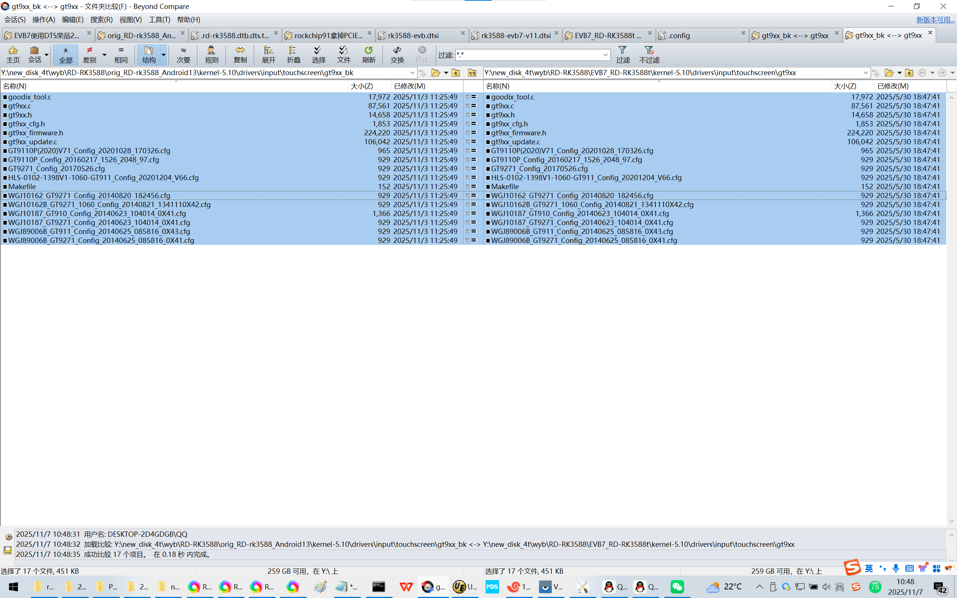Click the Refresh (刷新) toolbar icon
The image size is (957, 598).
(x=369, y=54)
